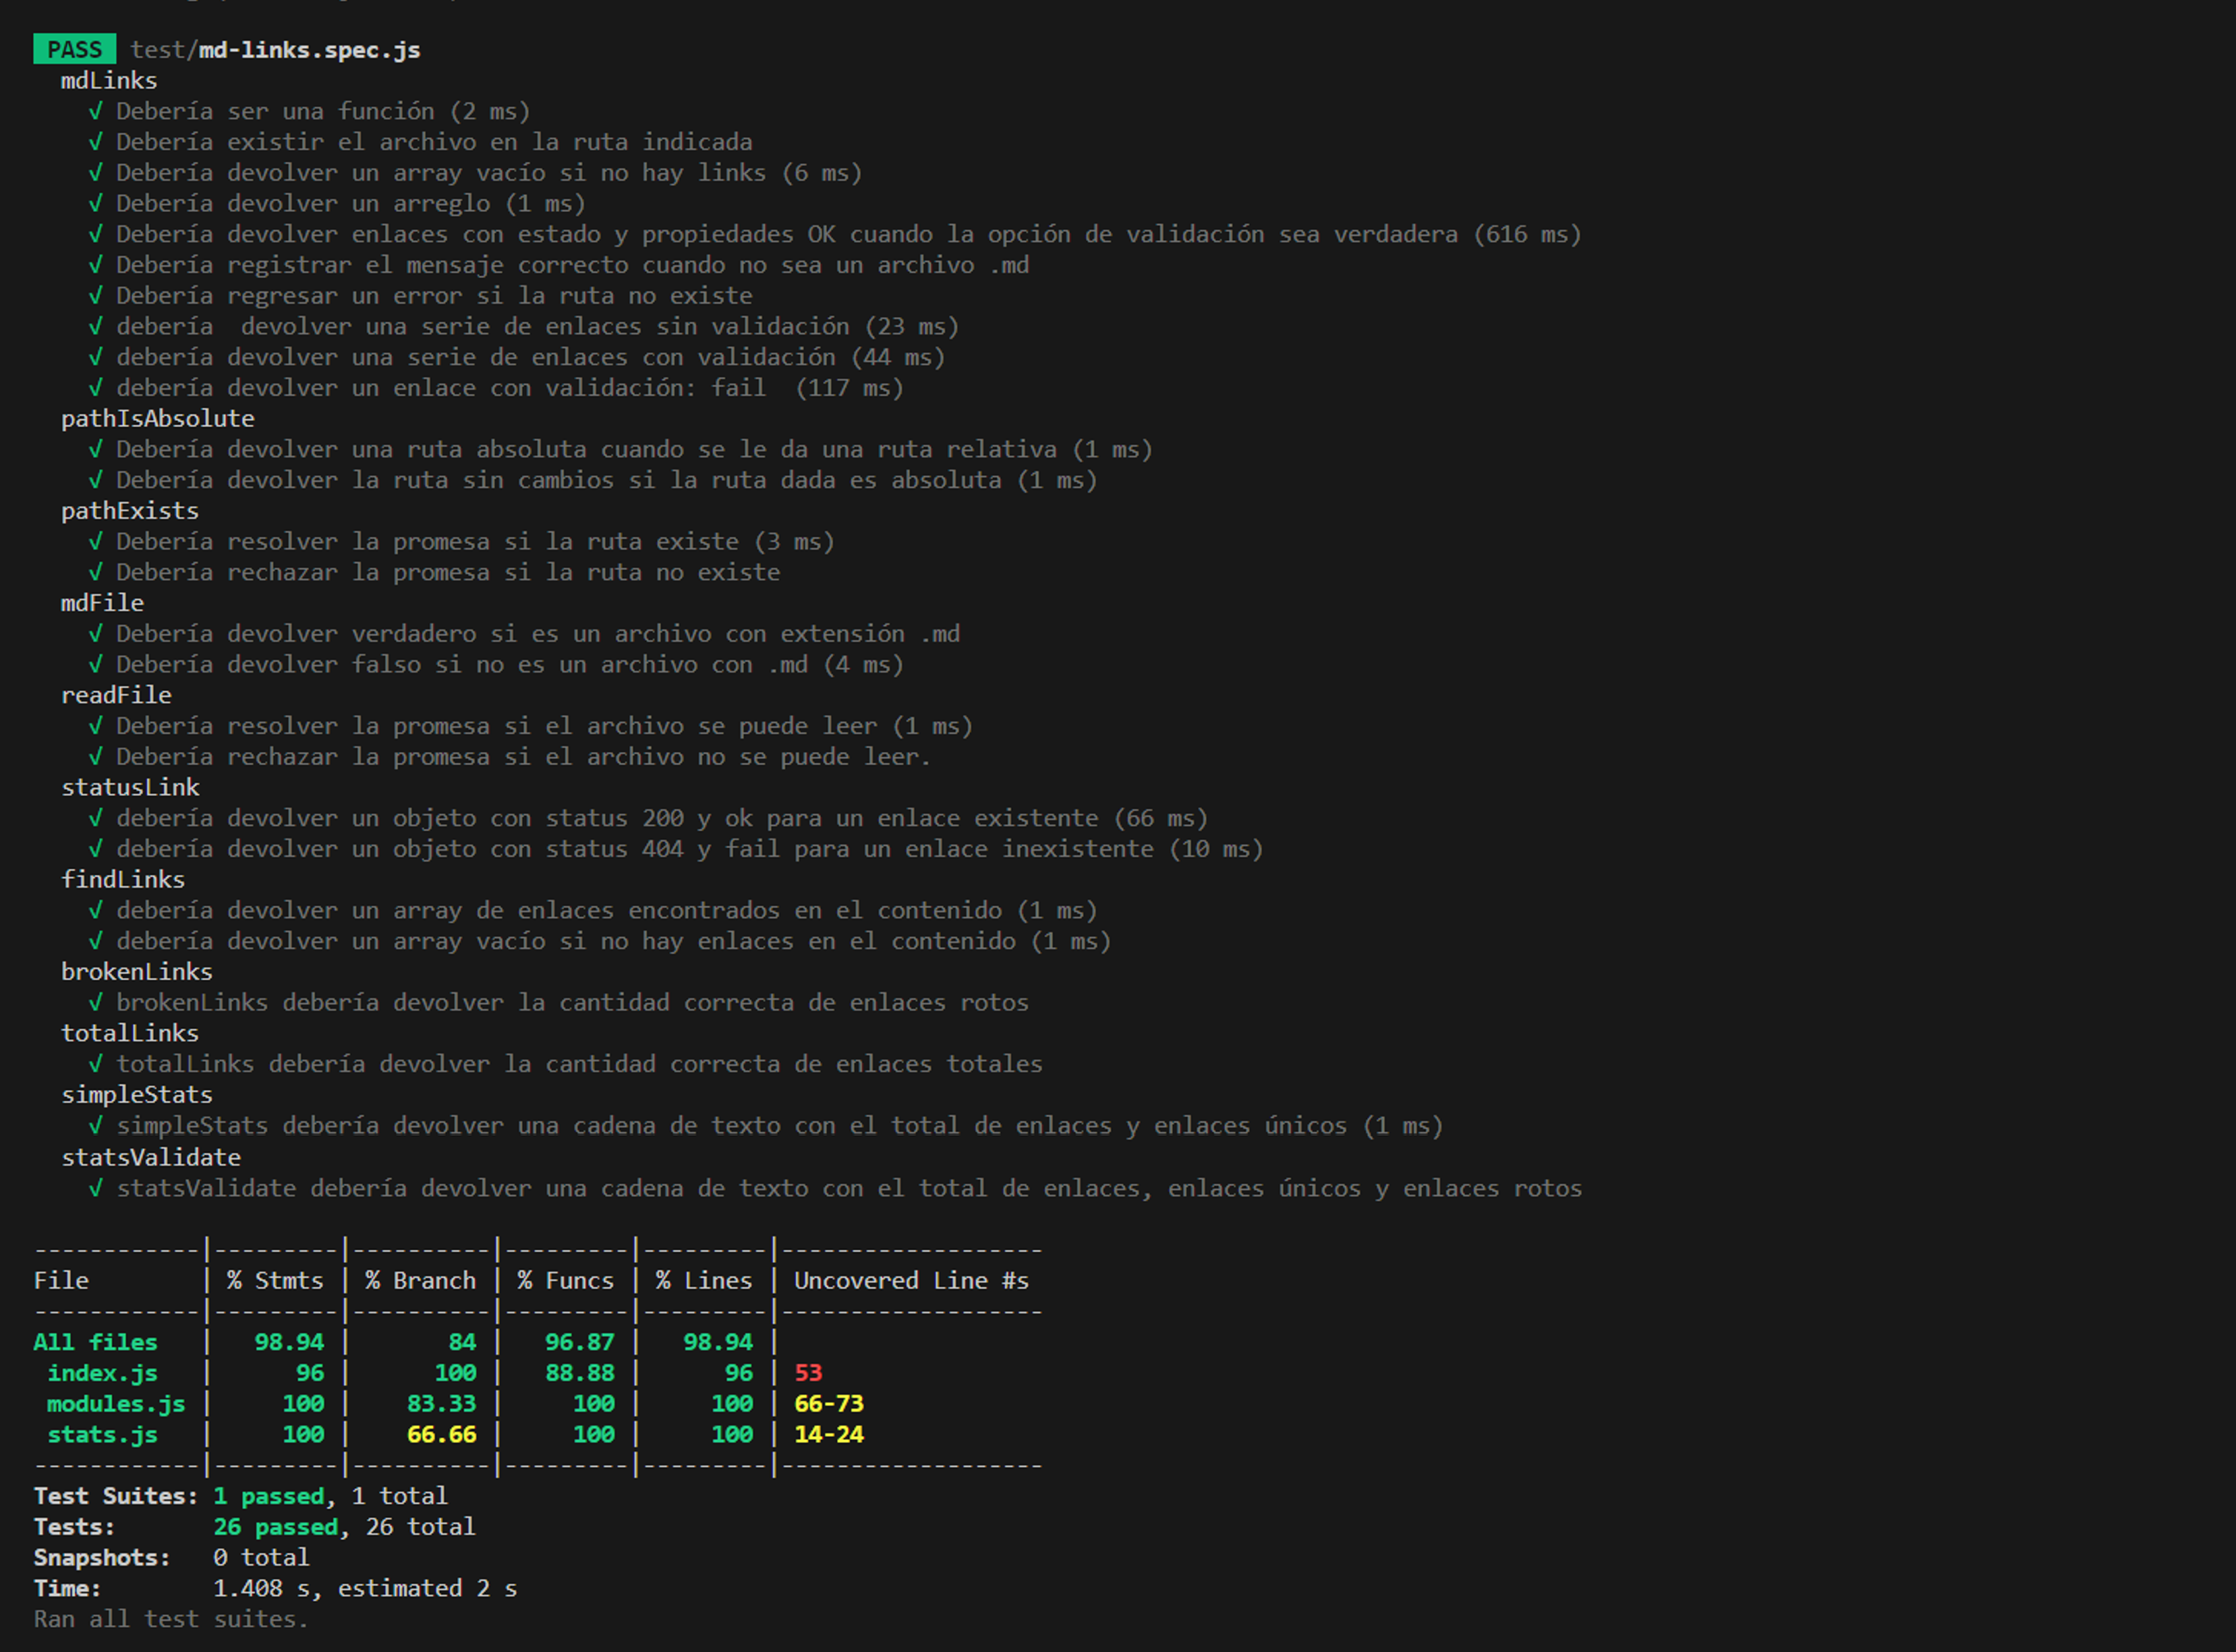Open the test/md-links.spec.js file path
2236x1652 pixels.
coord(275,50)
